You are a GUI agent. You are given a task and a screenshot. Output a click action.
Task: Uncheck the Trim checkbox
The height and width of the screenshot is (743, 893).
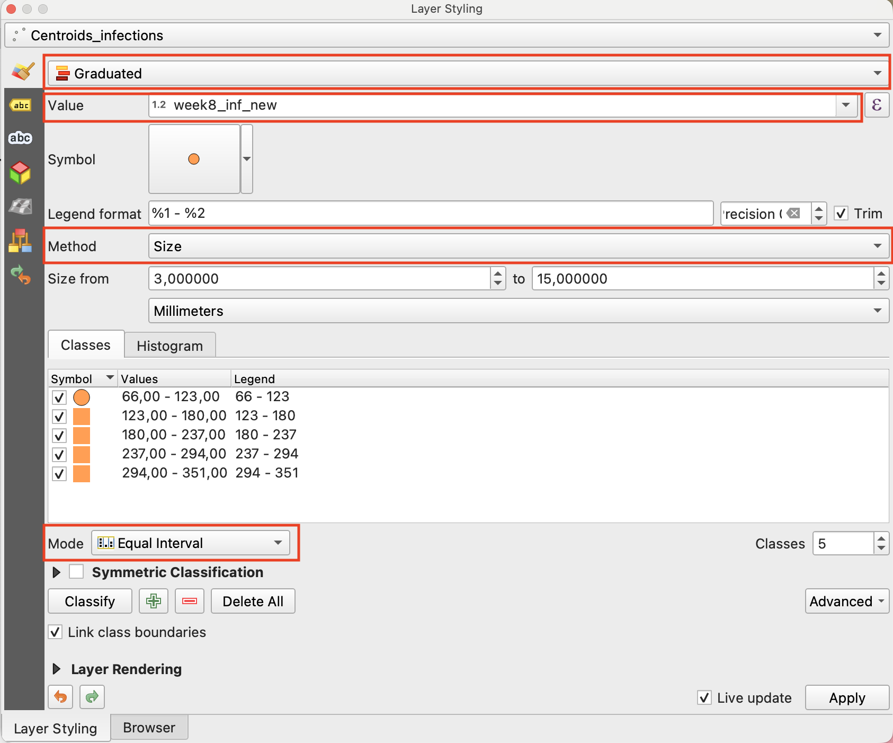(x=841, y=214)
